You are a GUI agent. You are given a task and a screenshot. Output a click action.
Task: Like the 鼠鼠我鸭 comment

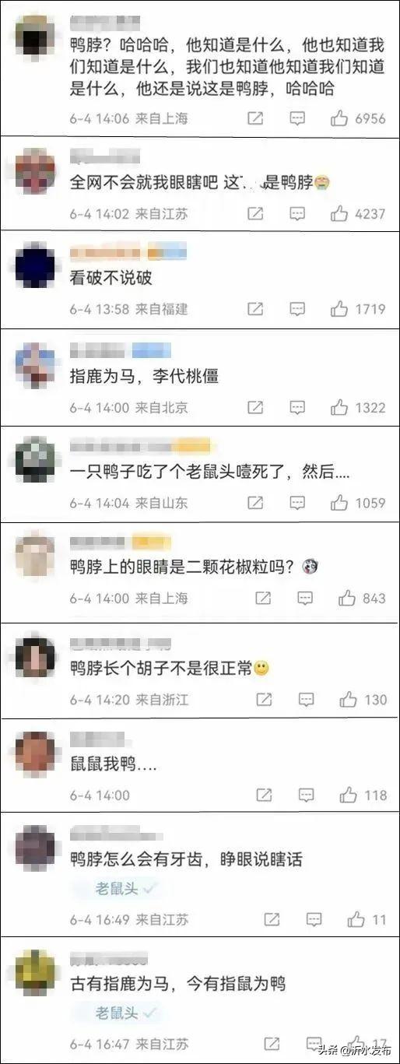(348, 795)
